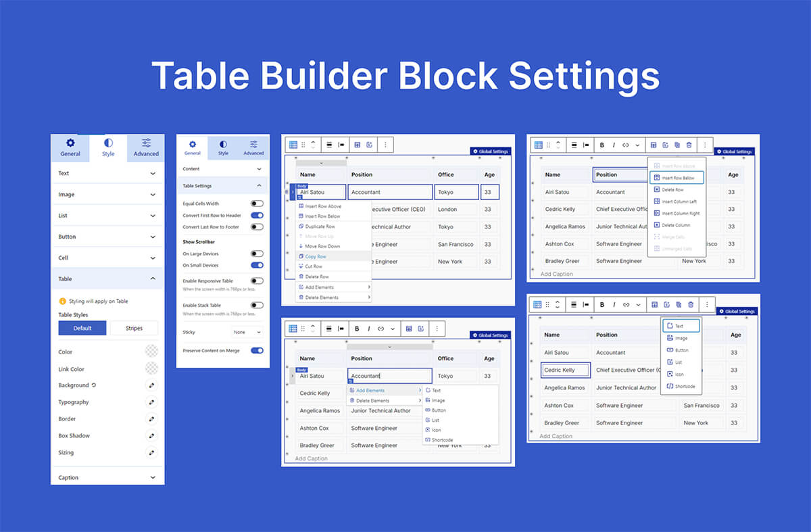Select Copy Row in the row menu
The image size is (811, 532).
pyautogui.click(x=334, y=257)
